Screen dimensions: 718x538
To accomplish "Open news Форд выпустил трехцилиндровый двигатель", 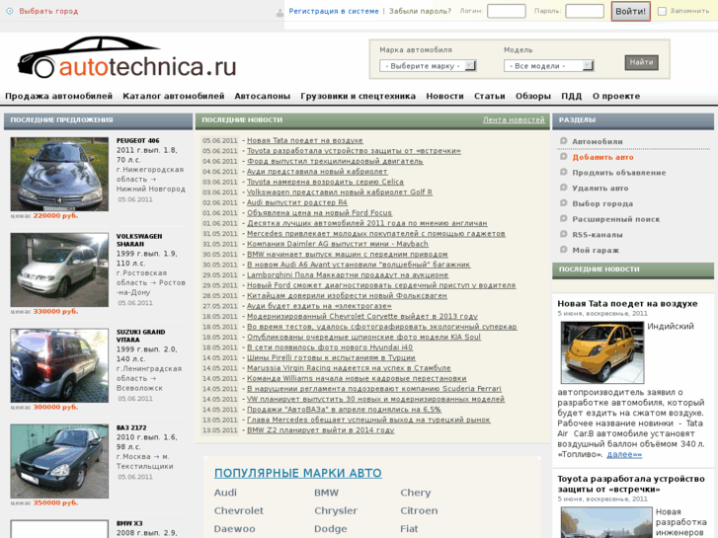I will 335,161.
